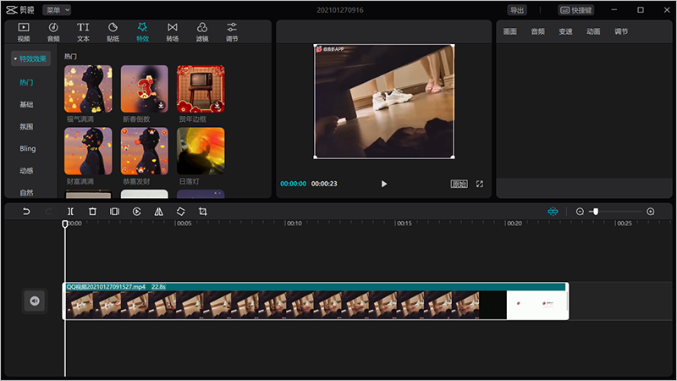Viewport: 677px width, 381px height.
Task: Toggle timeline snapping icon
Action: click(553, 212)
